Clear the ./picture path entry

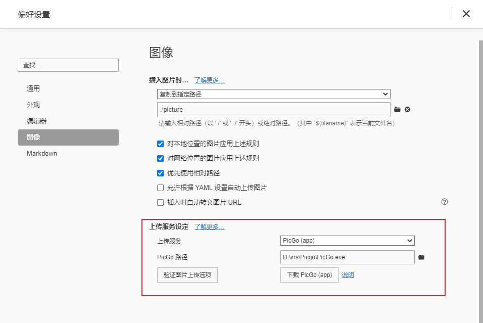407,109
